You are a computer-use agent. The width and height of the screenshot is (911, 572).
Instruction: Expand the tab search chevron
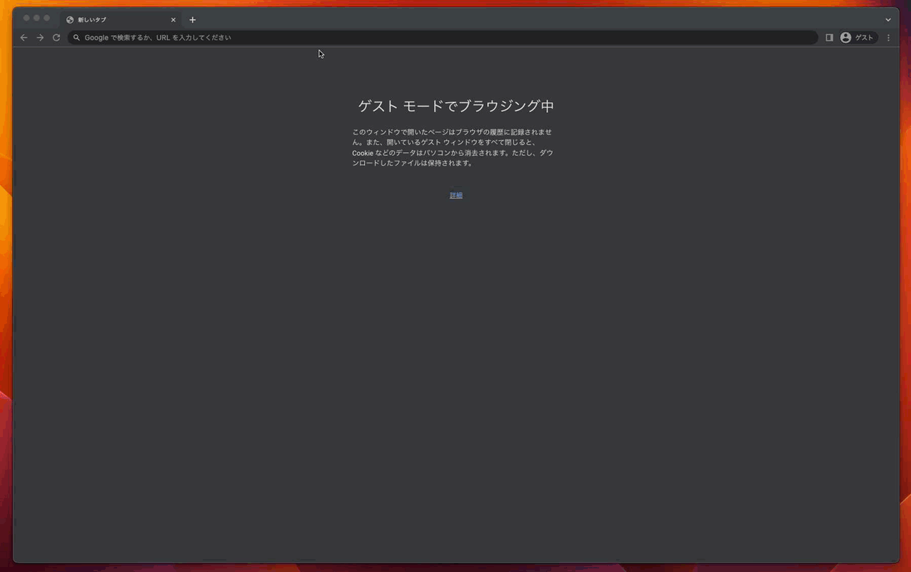[x=888, y=20]
